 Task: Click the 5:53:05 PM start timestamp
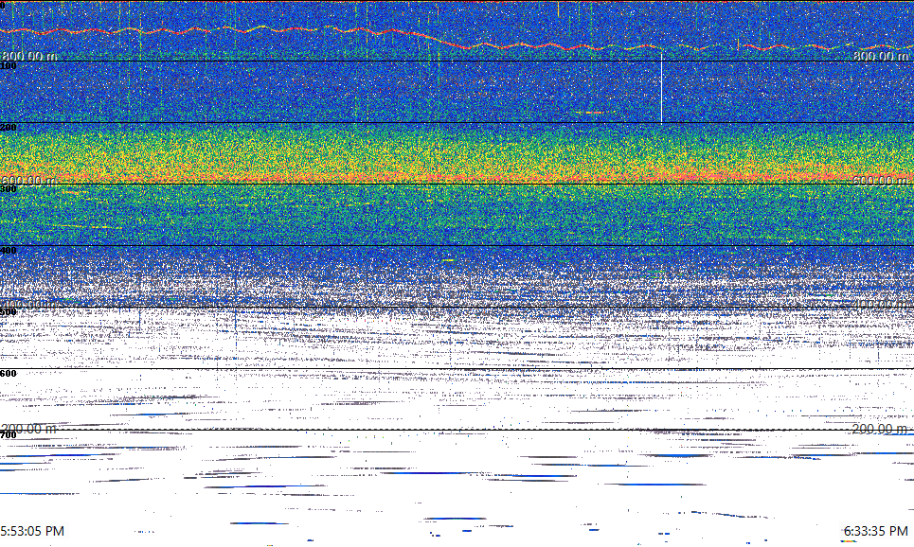(x=32, y=531)
